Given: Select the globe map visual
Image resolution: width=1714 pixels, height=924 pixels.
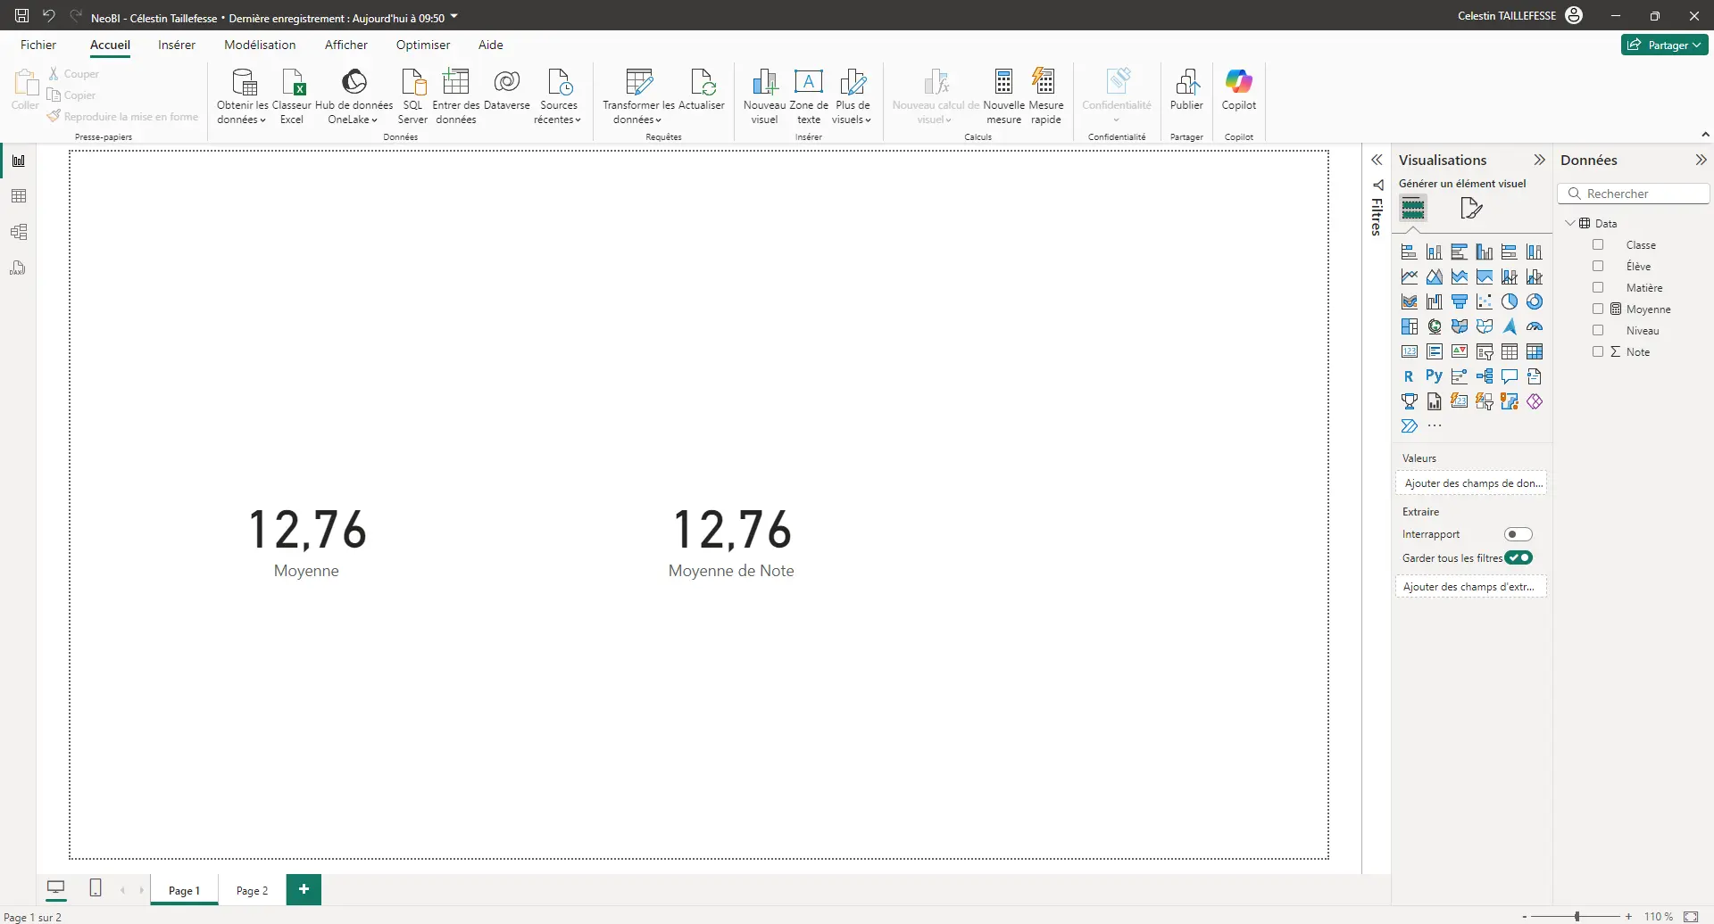Looking at the screenshot, I should click(1435, 327).
